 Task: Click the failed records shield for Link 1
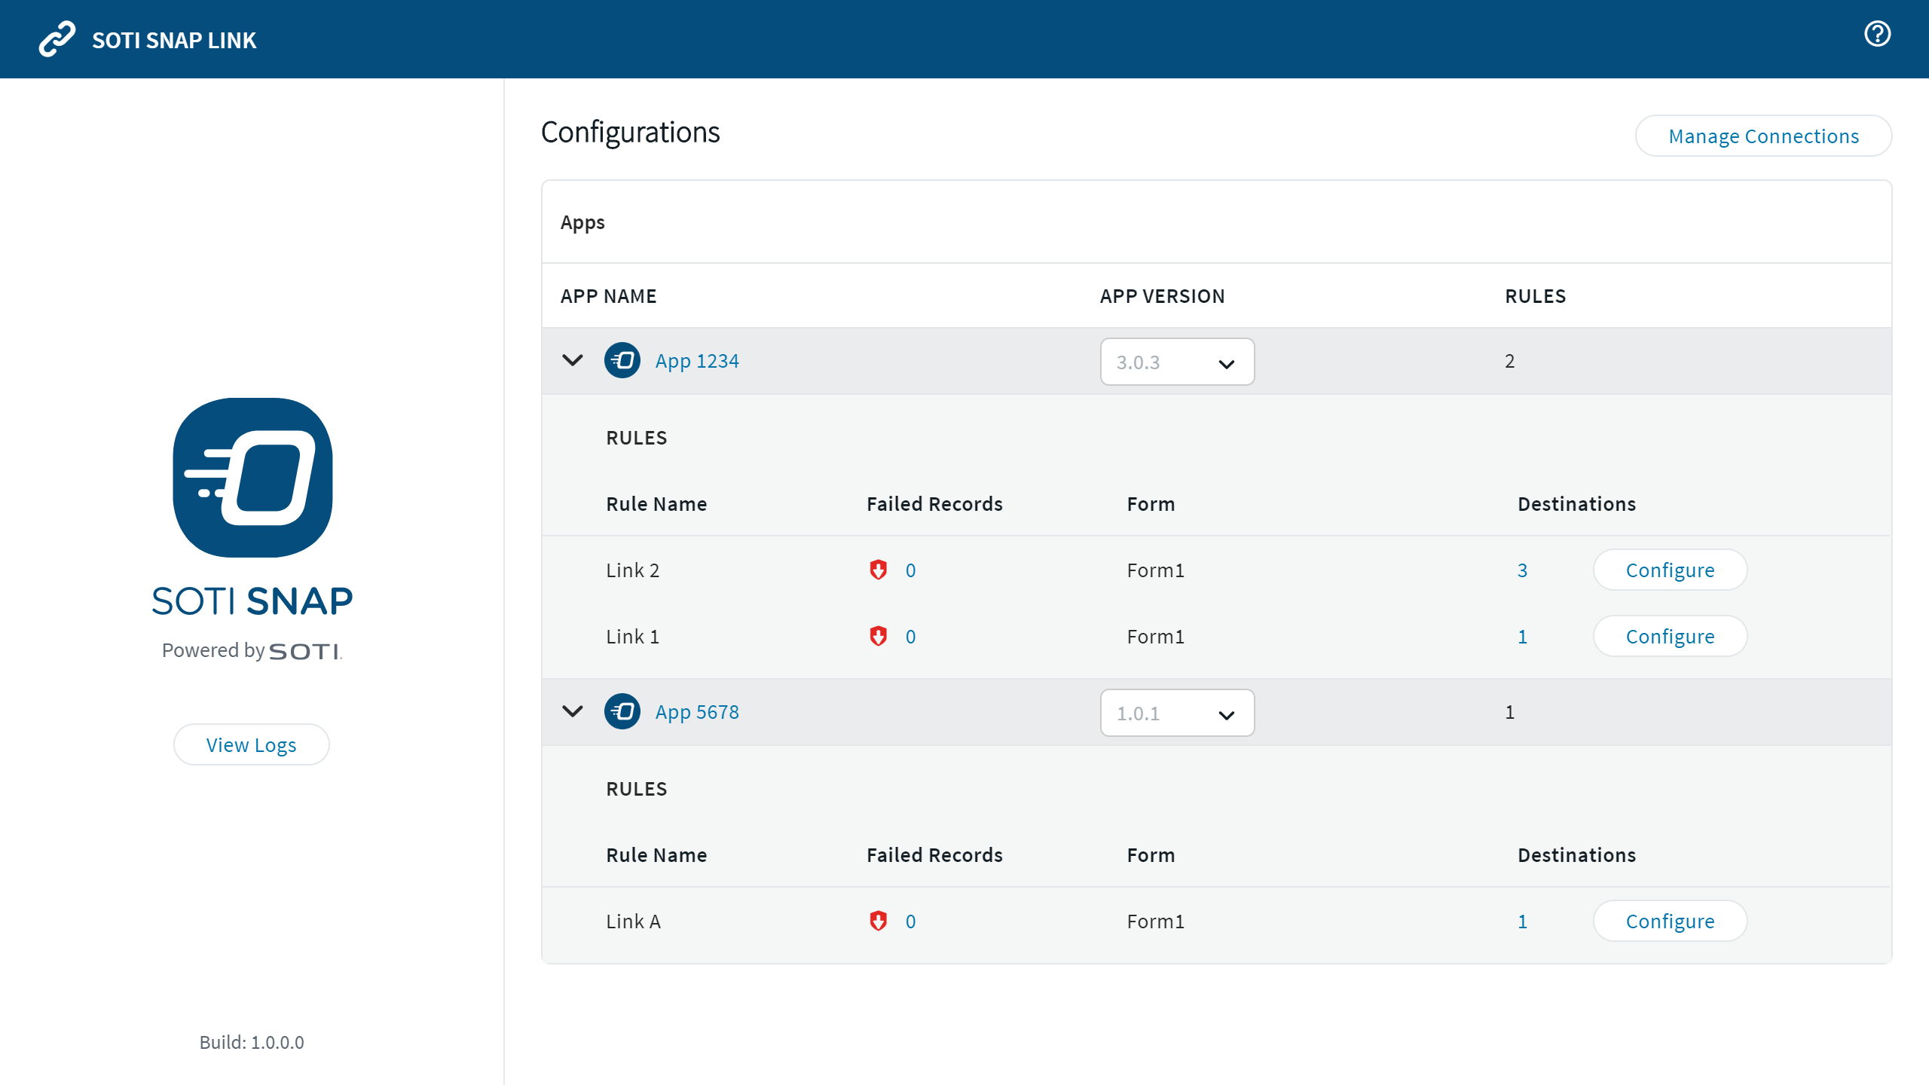(x=878, y=636)
